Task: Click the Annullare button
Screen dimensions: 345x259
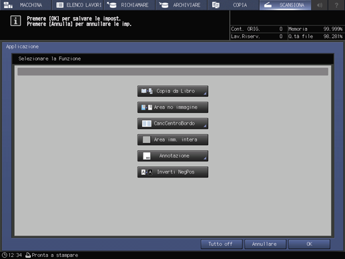Action: [265, 244]
